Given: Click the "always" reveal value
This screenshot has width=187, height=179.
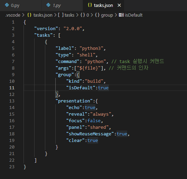Looking at the screenshot, I should coord(101,114).
